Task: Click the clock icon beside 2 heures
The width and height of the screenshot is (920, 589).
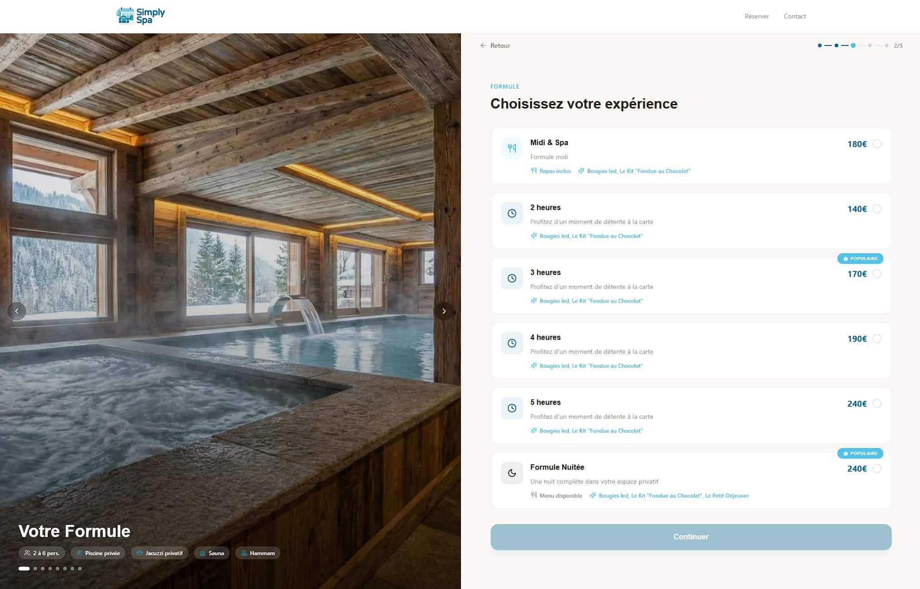Action: 512,213
